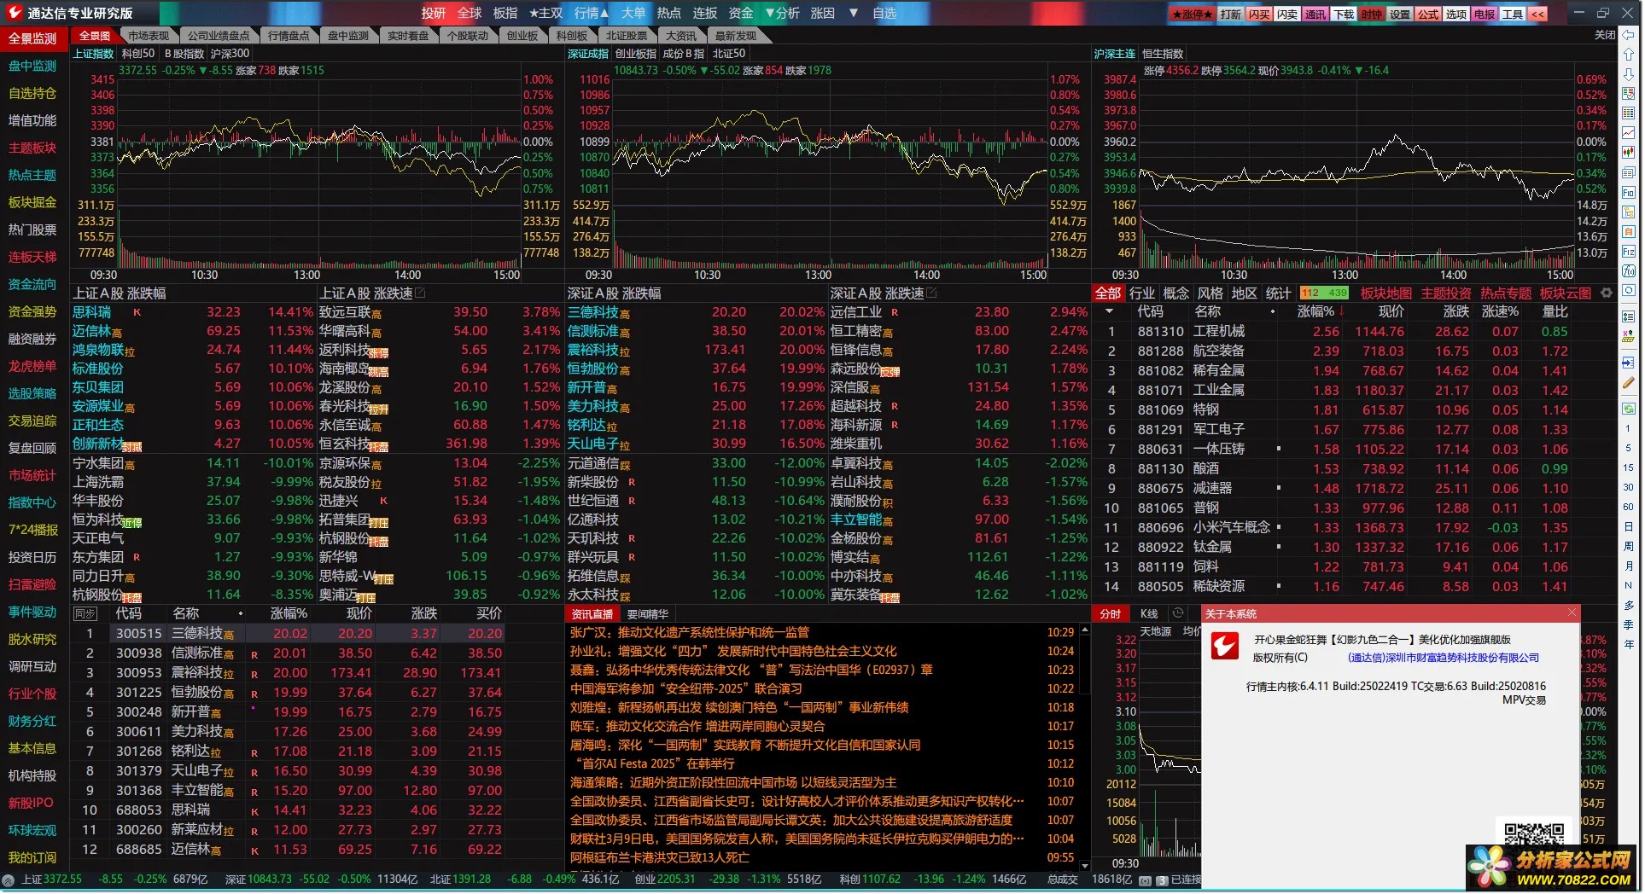The width and height of the screenshot is (1645, 894).
Task: Switch to the K线 tab
Action: [x=1149, y=614]
